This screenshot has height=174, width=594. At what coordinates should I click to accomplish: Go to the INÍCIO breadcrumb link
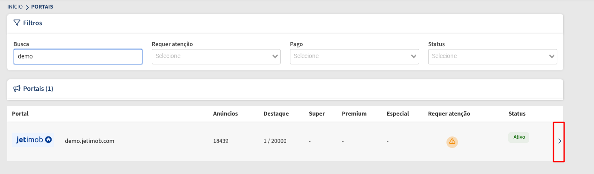point(15,7)
